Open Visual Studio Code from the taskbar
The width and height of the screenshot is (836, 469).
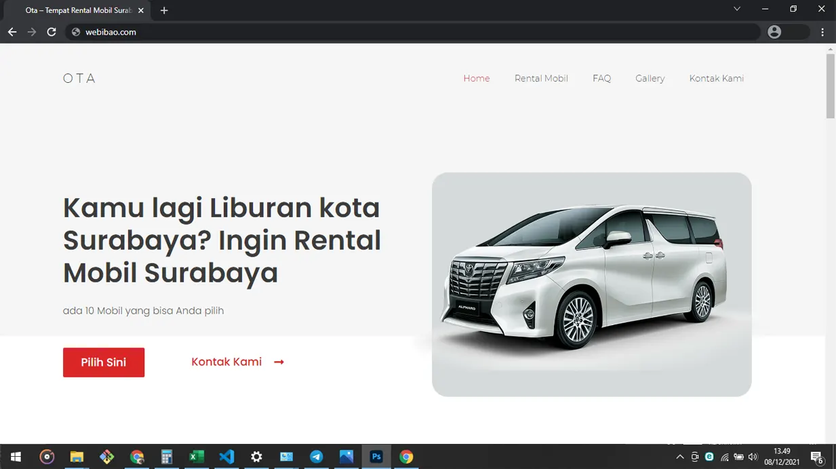226,457
